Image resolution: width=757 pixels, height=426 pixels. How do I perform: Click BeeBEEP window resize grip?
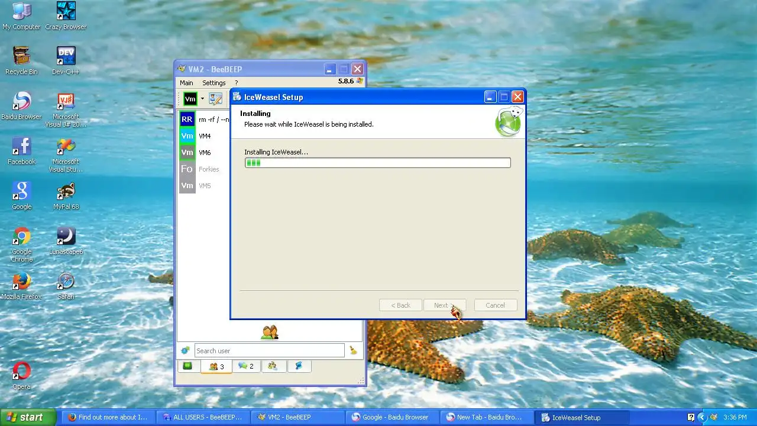(x=361, y=380)
